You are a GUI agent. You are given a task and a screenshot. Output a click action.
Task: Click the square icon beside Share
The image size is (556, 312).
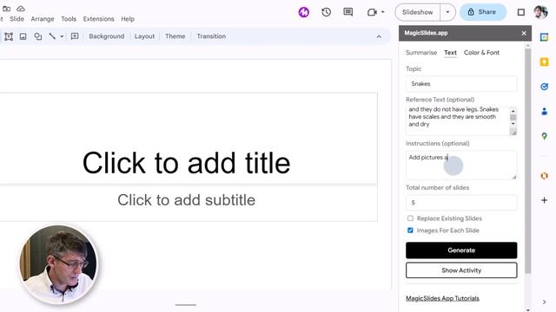(x=521, y=12)
